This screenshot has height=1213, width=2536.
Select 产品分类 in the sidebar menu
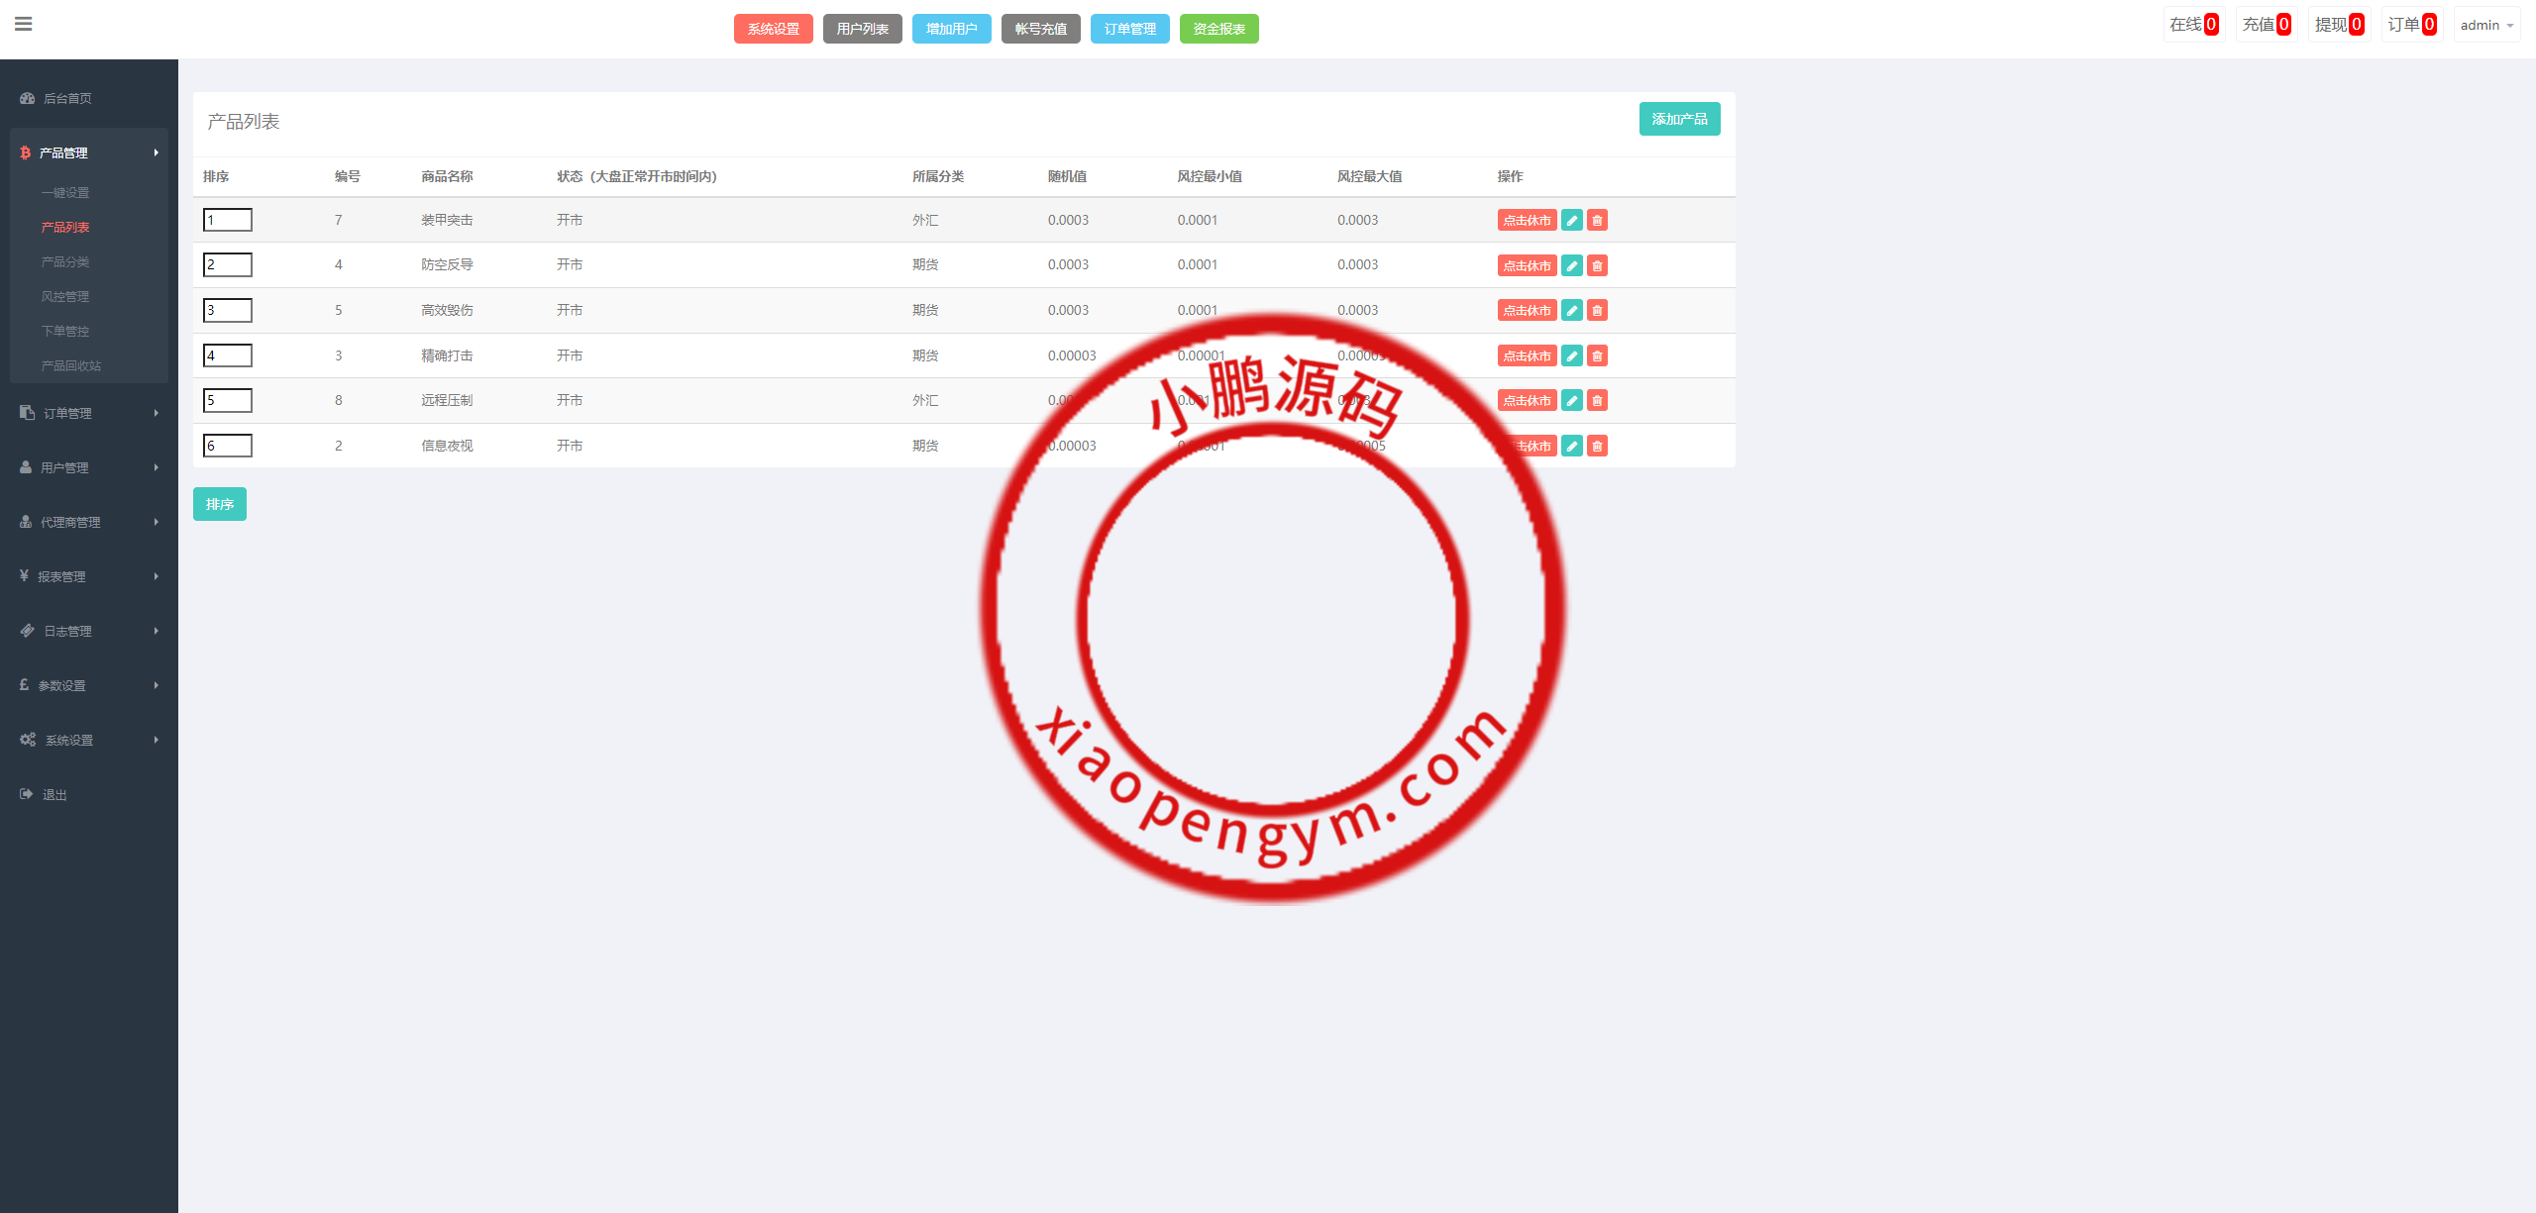click(65, 261)
